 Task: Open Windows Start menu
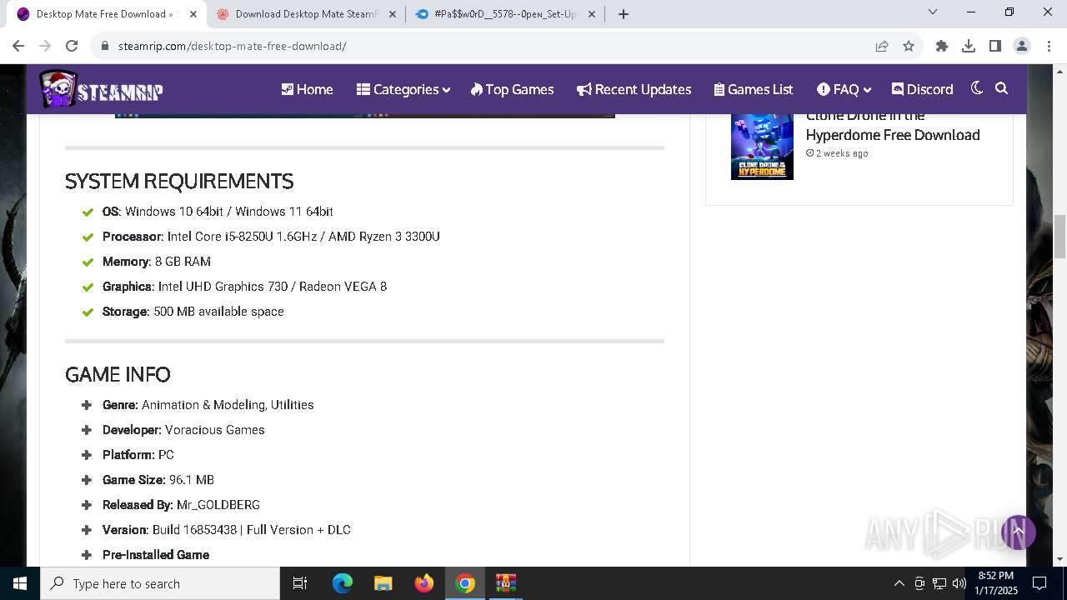pos(20,583)
